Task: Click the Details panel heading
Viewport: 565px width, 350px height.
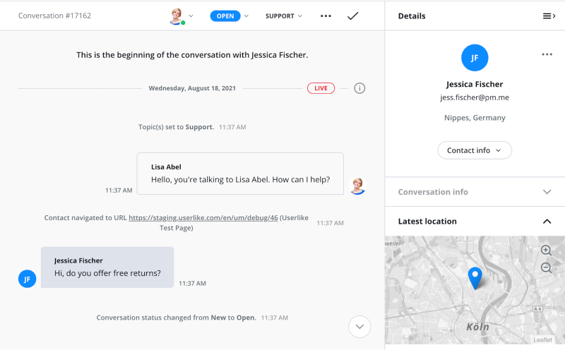Action: 412,16
